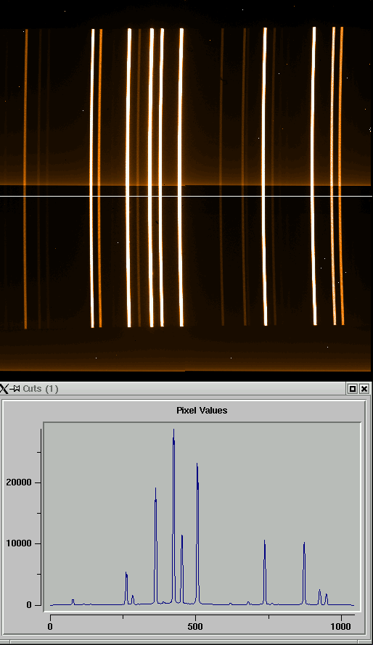Click the 1000 label on x-axis
373x645 pixels.
pos(341,627)
